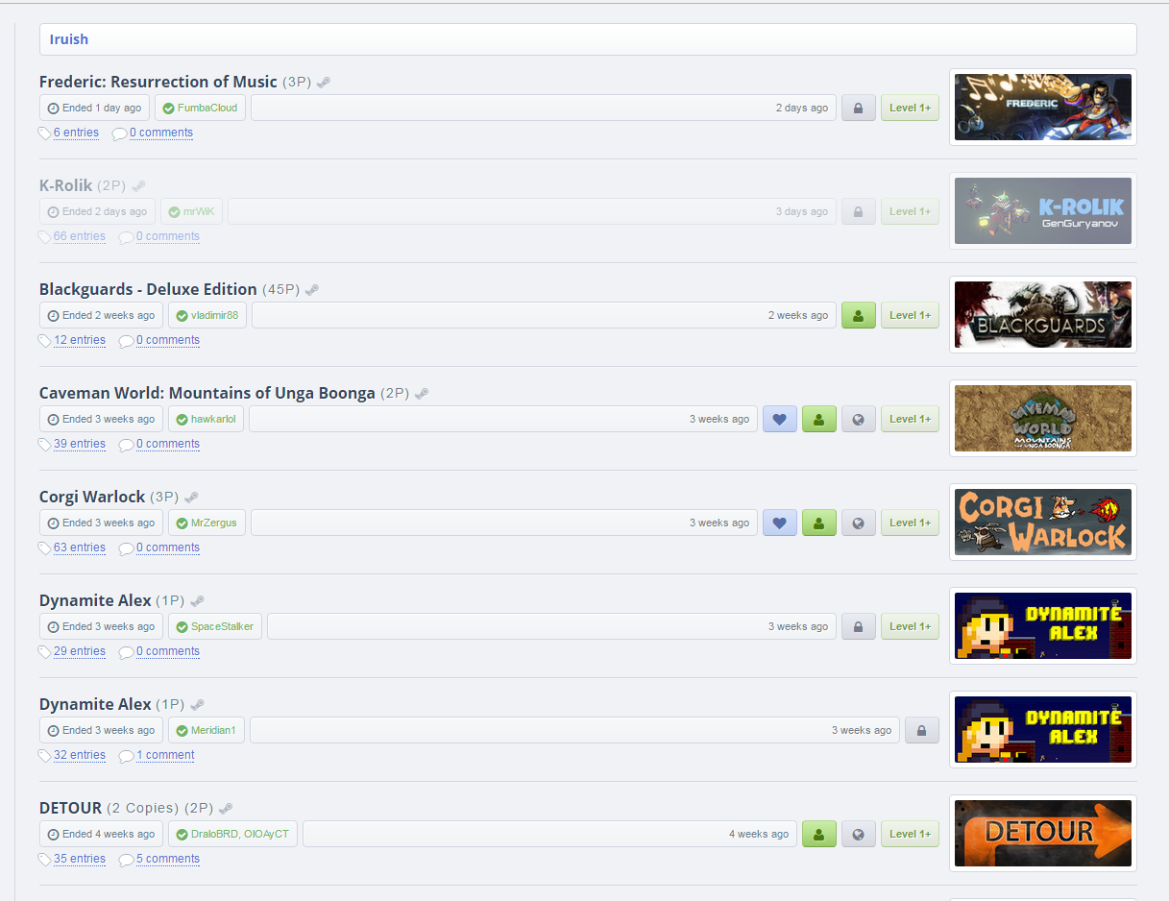Open 1 comment link under Dynamite Alex

(165, 755)
